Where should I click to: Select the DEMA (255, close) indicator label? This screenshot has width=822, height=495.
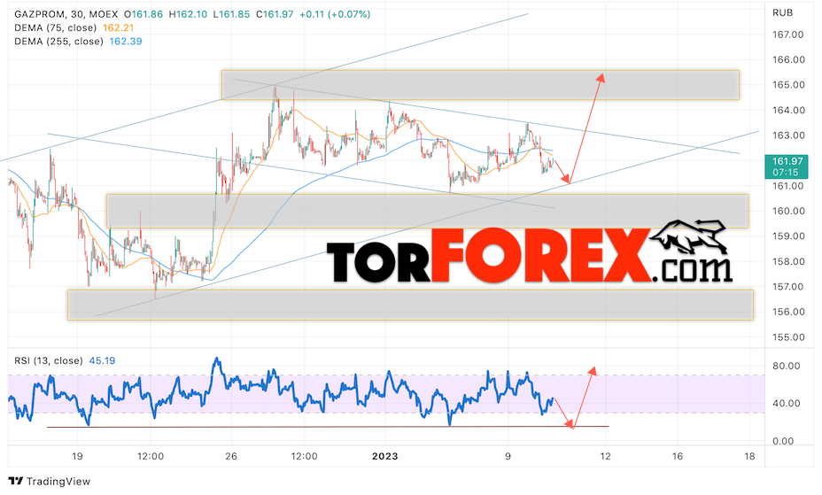(58, 42)
